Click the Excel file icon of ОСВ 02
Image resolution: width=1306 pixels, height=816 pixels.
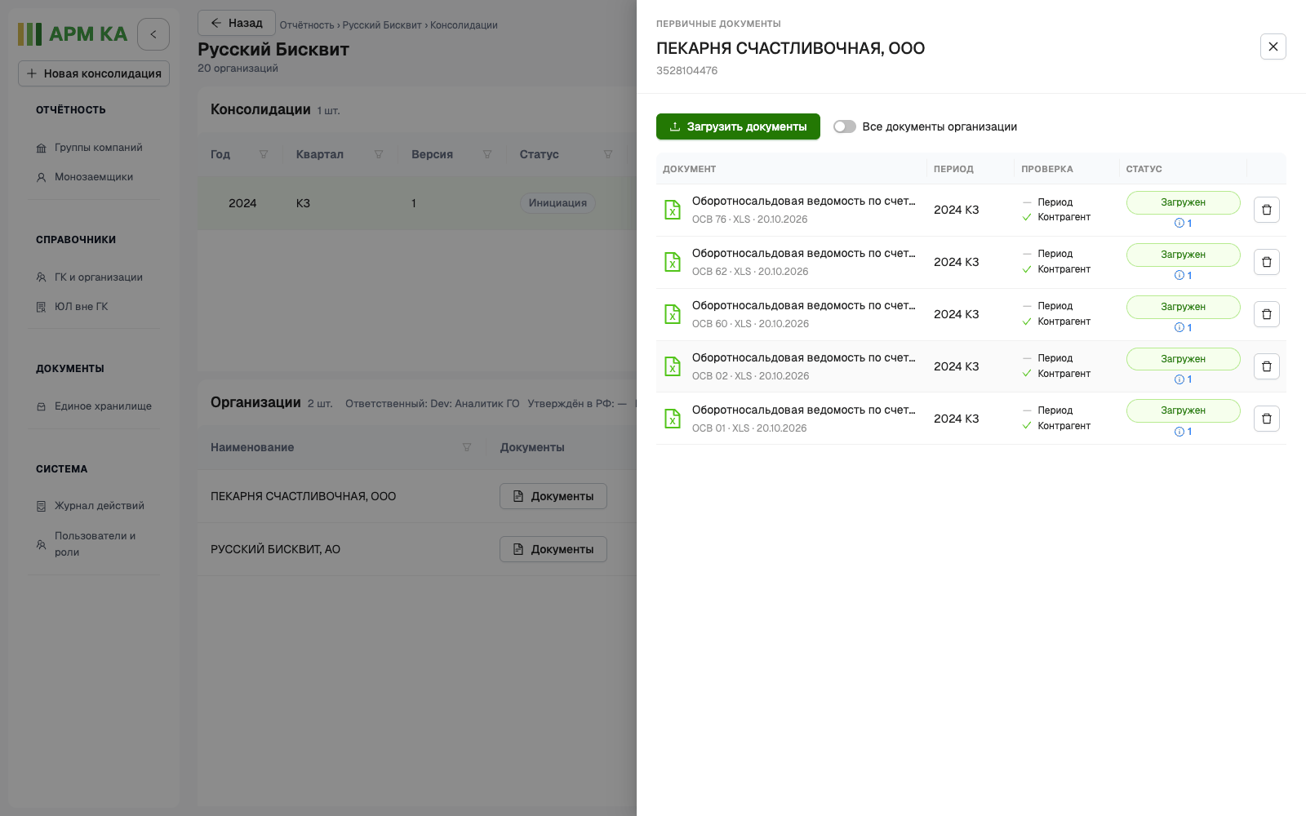pyautogui.click(x=673, y=366)
